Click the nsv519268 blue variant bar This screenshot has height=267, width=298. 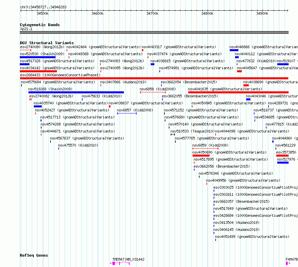coord(76,92)
